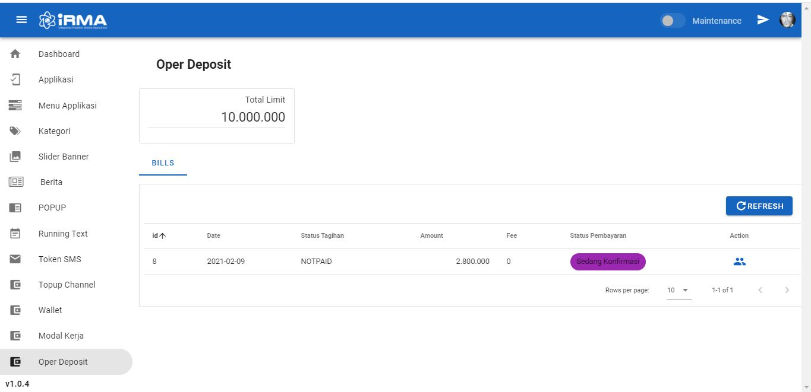Viewport: 811px width, 392px height.
Task: Open the hamburger navigation menu
Action: [21, 20]
